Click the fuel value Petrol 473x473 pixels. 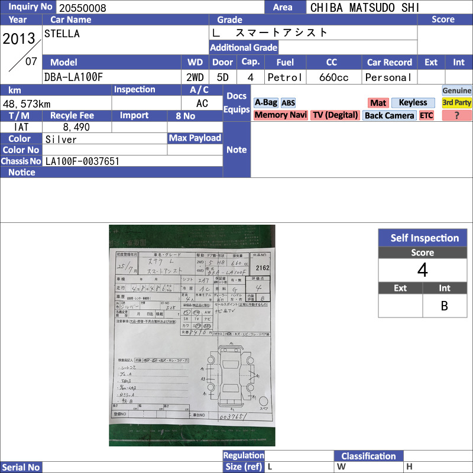point(285,77)
